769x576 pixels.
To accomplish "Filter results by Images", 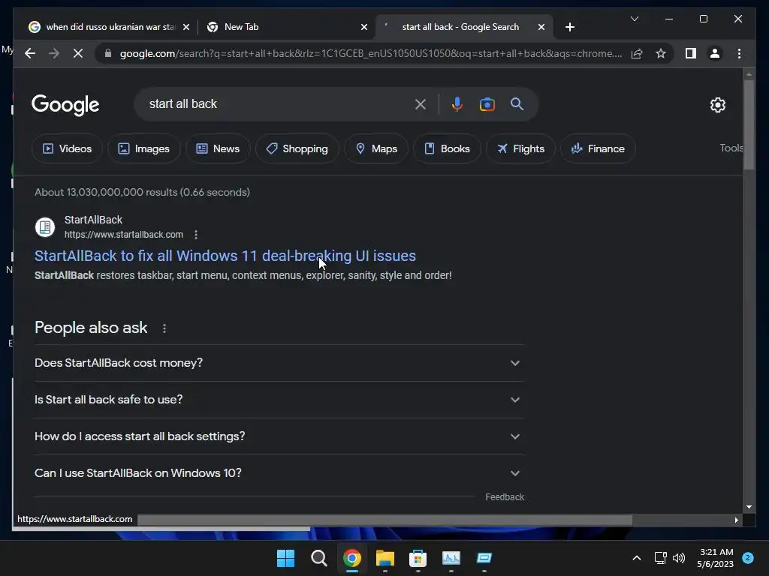I will coord(143,148).
